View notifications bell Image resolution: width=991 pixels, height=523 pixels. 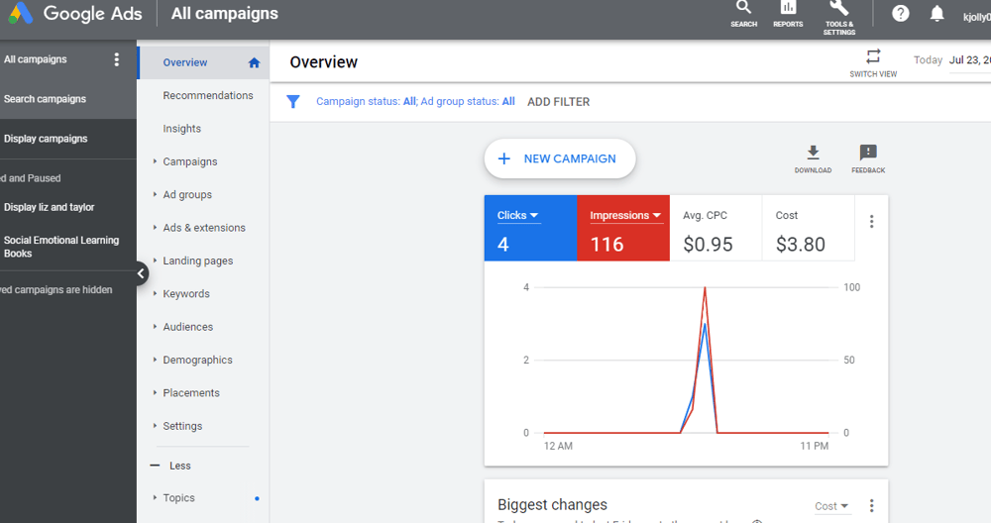click(x=936, y=13)
